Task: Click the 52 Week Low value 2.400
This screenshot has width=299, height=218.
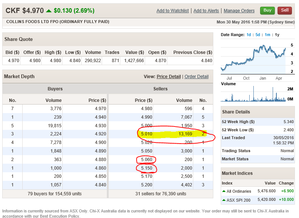Action: pos(289,130)
